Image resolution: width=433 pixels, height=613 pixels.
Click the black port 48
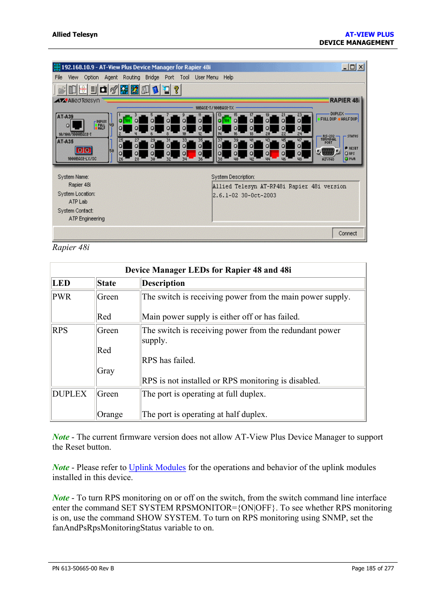coord(306,154)
